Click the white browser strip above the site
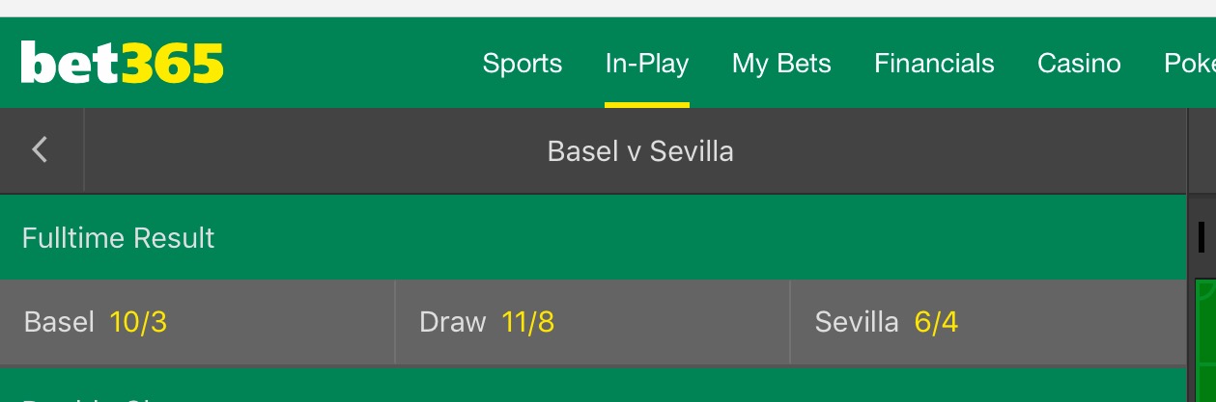This screenshot has height=402, width=1216. point(608,8)
